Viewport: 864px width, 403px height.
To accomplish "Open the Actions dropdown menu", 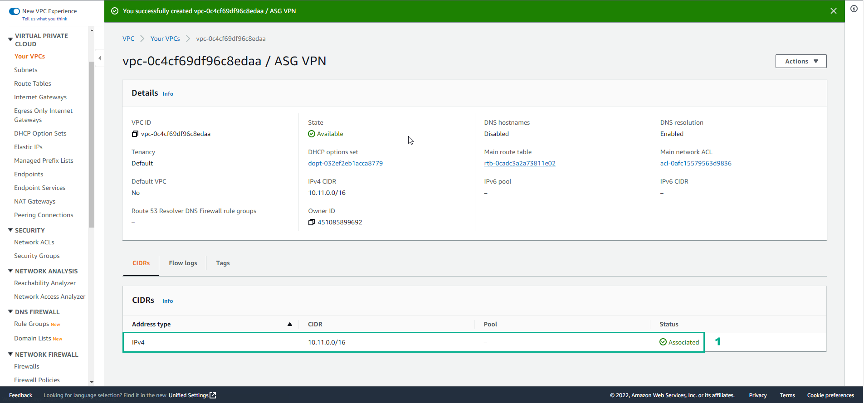I will coord(801,61).
